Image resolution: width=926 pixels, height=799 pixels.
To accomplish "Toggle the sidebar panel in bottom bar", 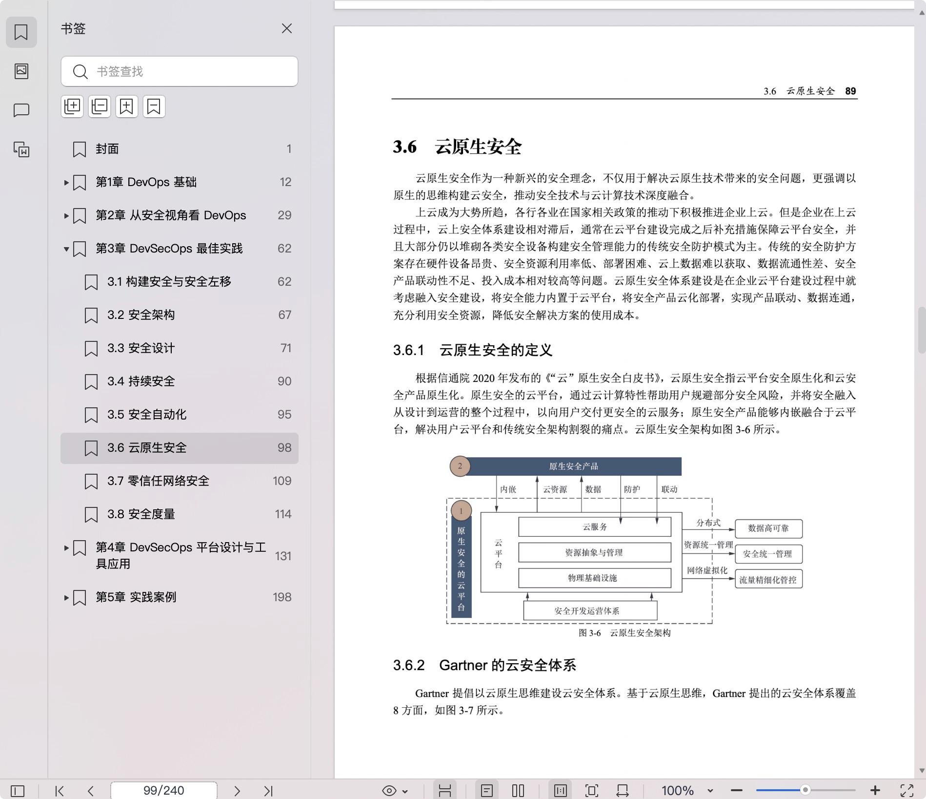I will (18, 791).
